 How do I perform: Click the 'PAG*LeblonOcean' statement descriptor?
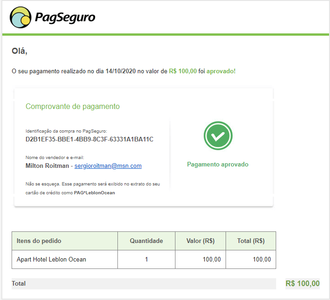click(95, 193)
